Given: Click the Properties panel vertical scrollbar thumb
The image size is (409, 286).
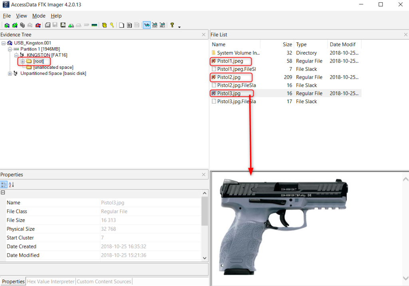Looking at the screenshot, I should 204,211.
